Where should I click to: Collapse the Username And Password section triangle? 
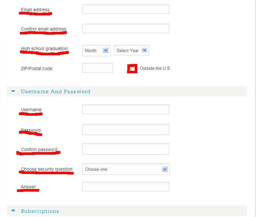13,91
